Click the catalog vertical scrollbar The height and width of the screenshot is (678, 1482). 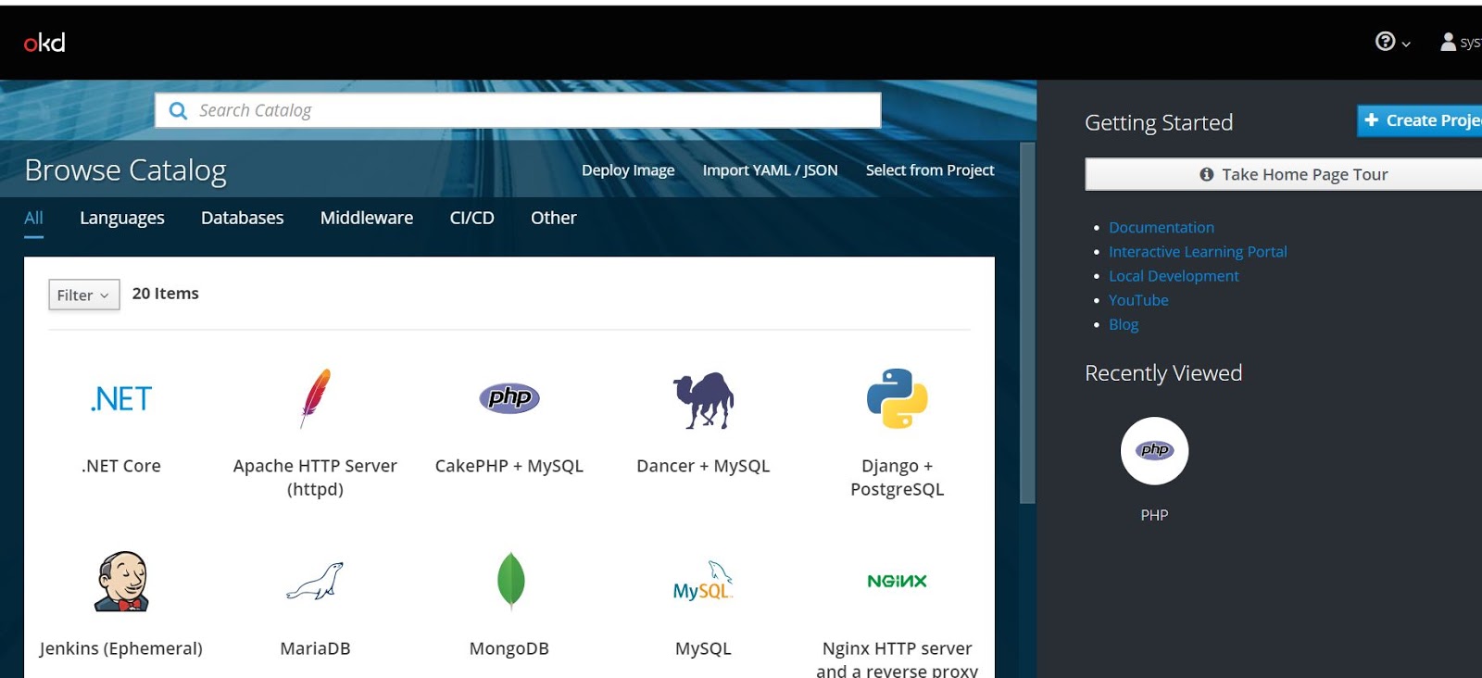(x=1027, y=323)
